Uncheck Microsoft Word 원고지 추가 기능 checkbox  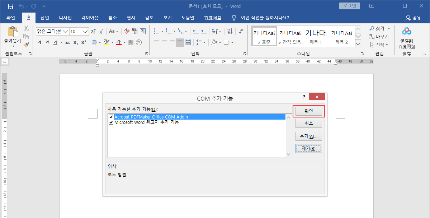point(111,122)
